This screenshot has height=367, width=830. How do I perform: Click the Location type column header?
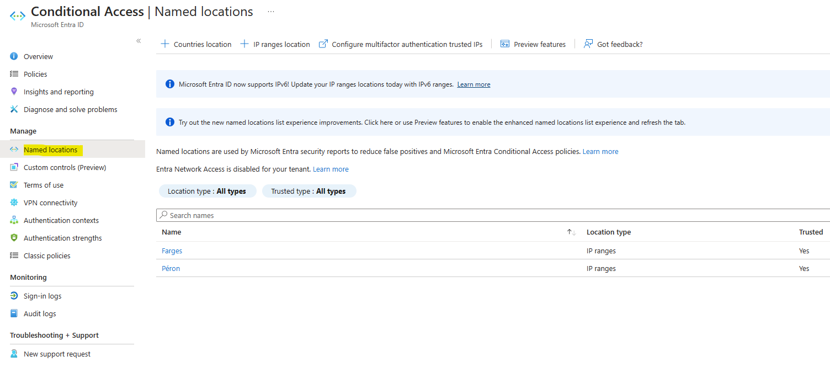pos(609,232)
